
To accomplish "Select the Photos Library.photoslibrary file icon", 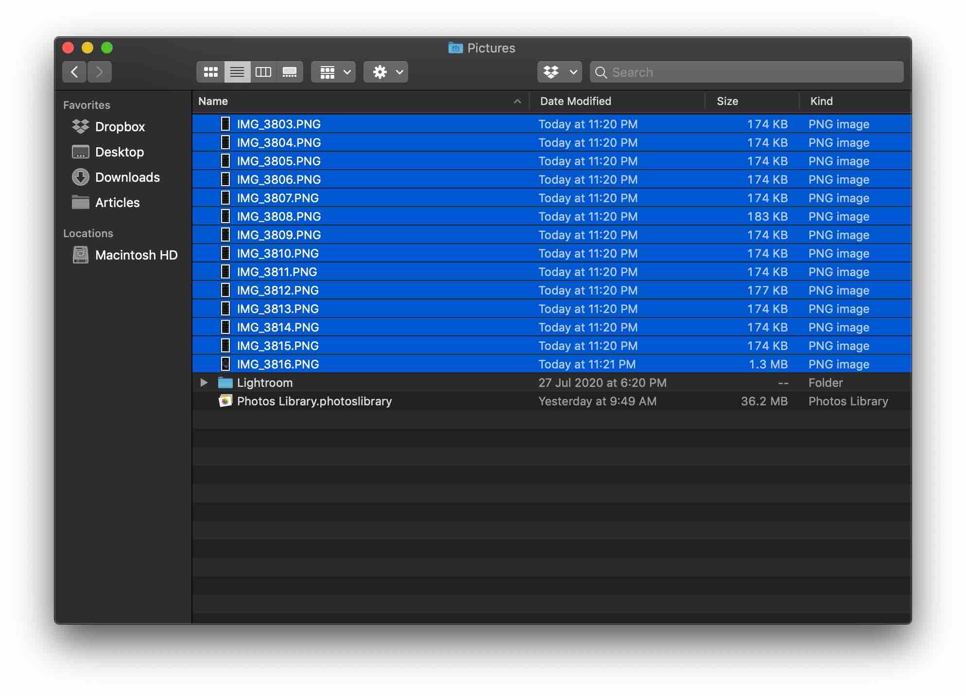I will click(x=225, y=401).
